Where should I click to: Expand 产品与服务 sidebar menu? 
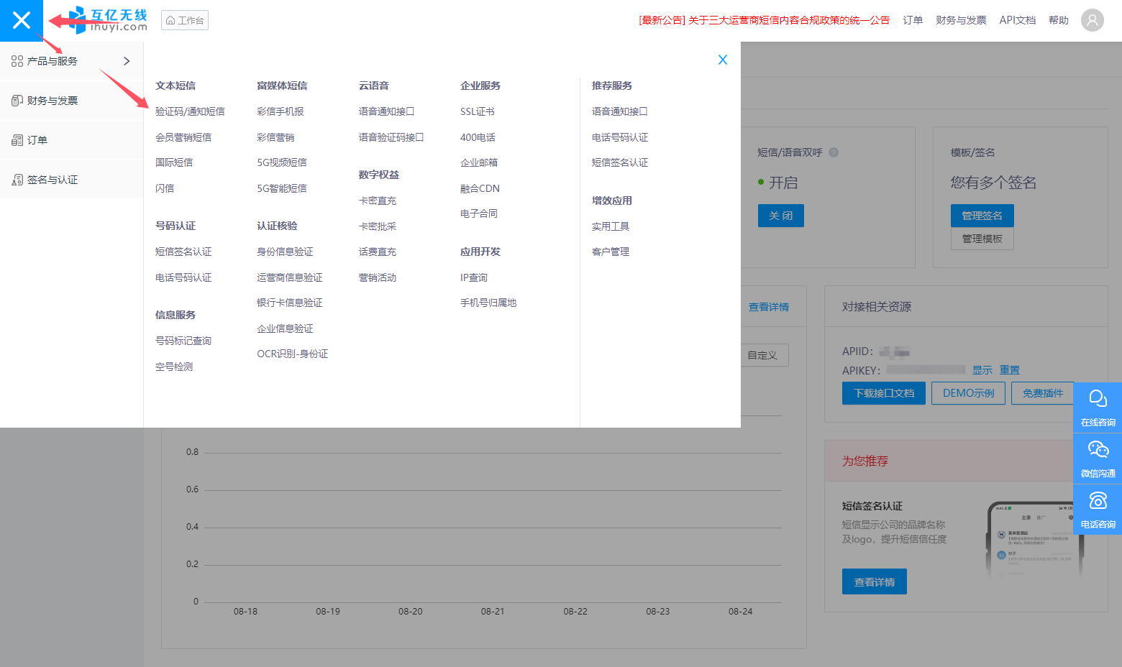tap(71, 61)
